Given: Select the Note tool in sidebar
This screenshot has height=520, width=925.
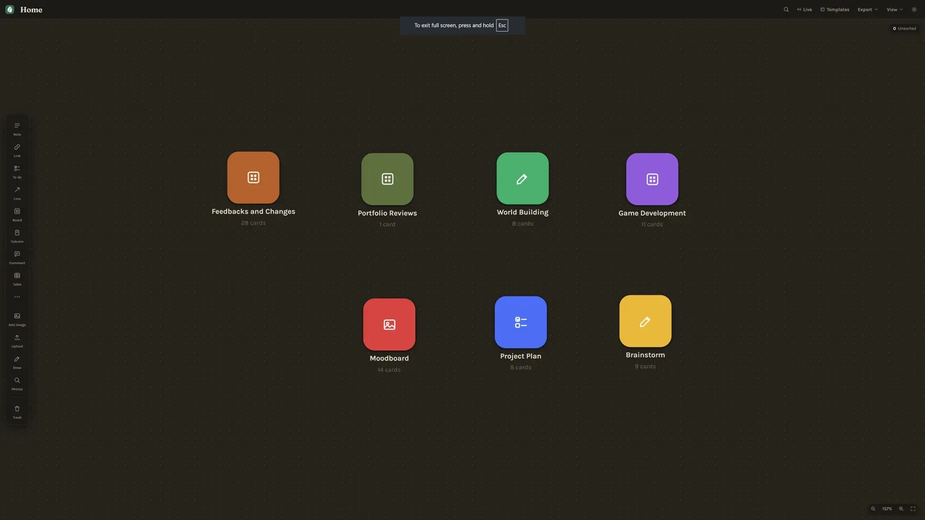Looking at the screenshot, I should [17, 129].
